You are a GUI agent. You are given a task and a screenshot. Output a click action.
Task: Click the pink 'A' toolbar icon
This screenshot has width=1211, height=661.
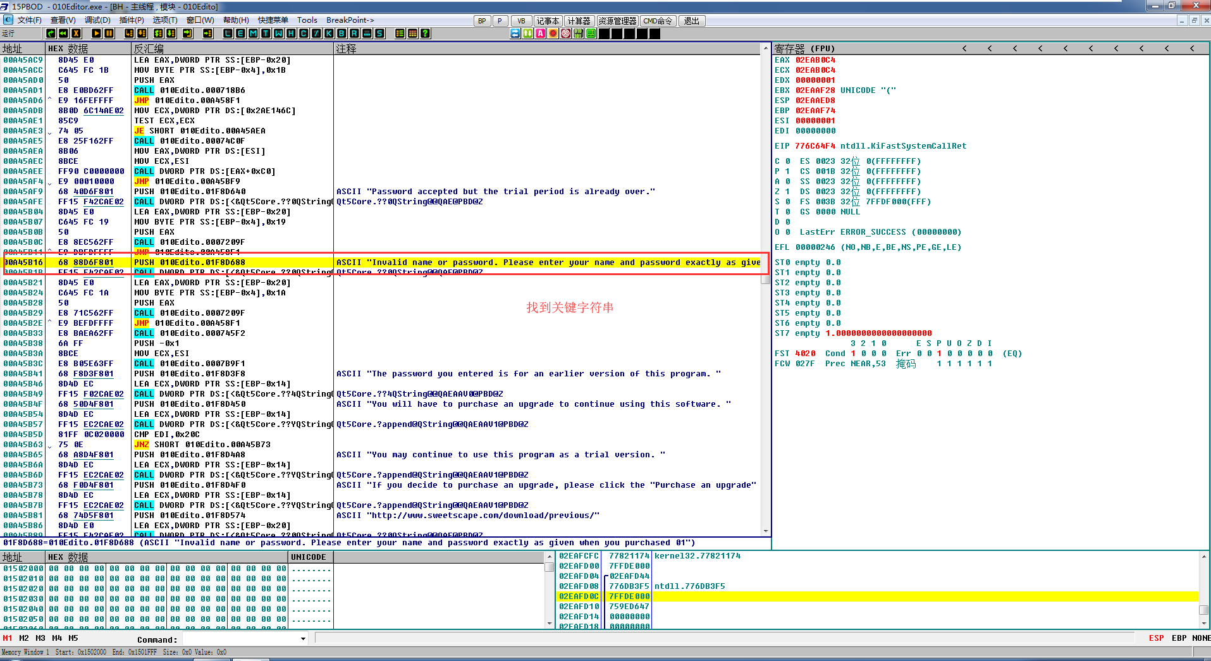pos(540,34)
